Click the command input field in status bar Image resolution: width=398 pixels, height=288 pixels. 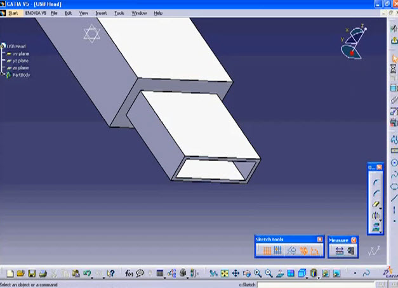(x=315, y=285)
